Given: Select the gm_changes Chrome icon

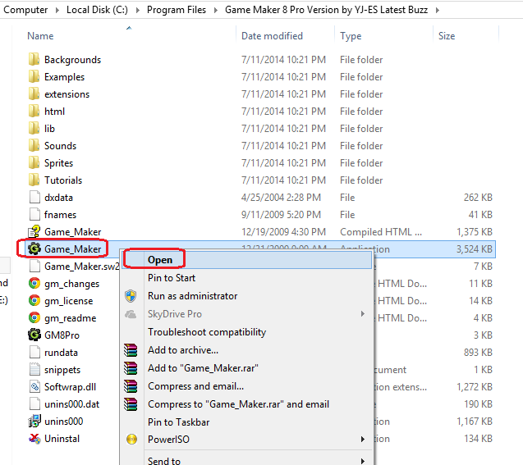Looking at the screenshot, I should 34,284.
